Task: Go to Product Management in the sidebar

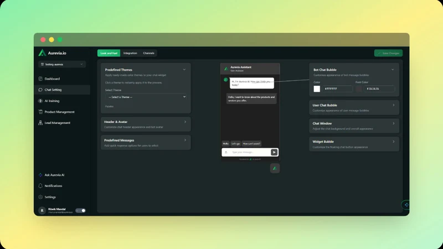Action: [60, 112]
